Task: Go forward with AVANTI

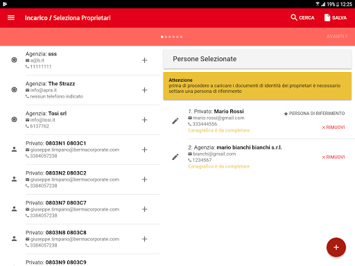Action: 337,37
